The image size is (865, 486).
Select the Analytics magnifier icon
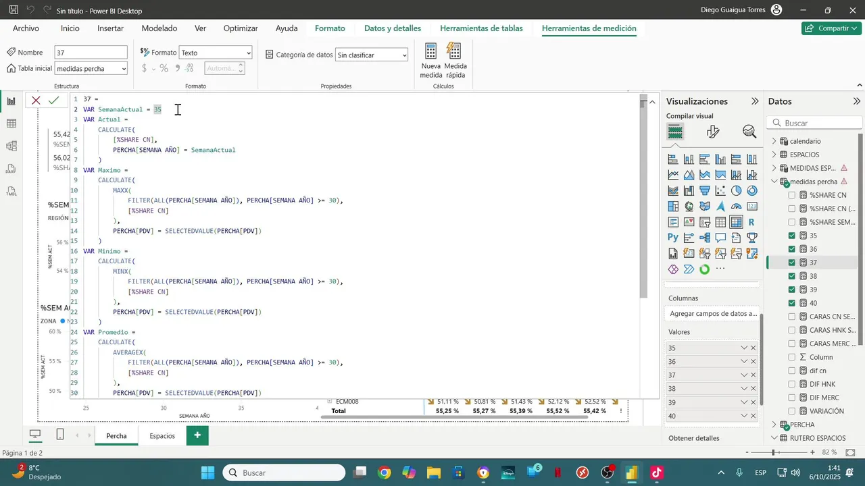click(749, 132)
